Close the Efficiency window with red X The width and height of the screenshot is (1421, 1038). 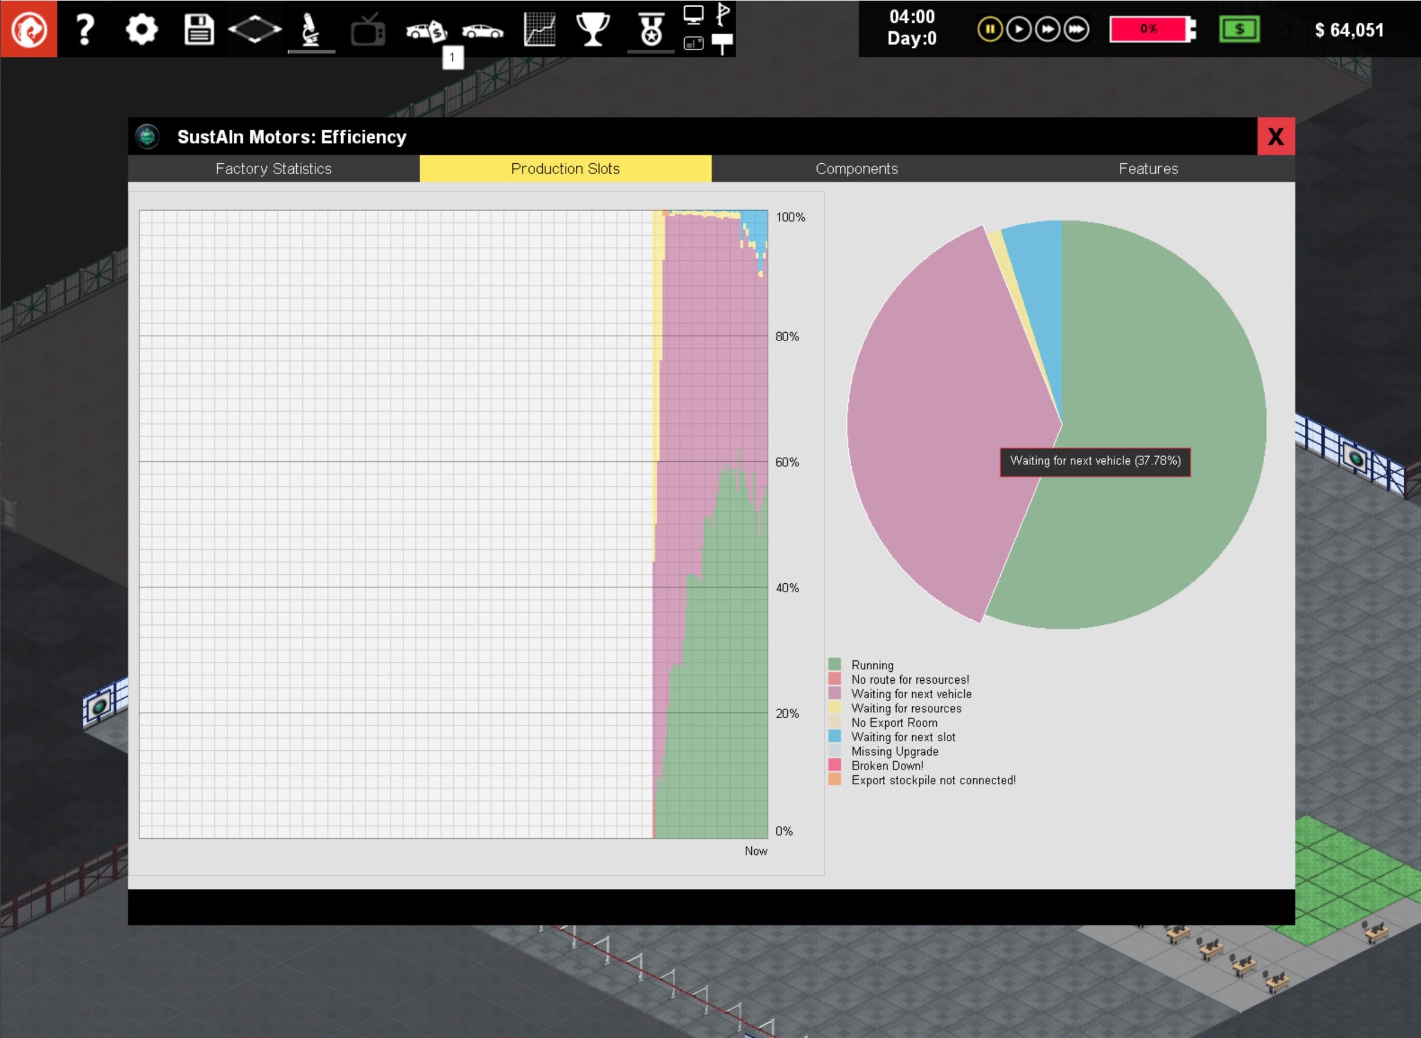click(1276, 136)
